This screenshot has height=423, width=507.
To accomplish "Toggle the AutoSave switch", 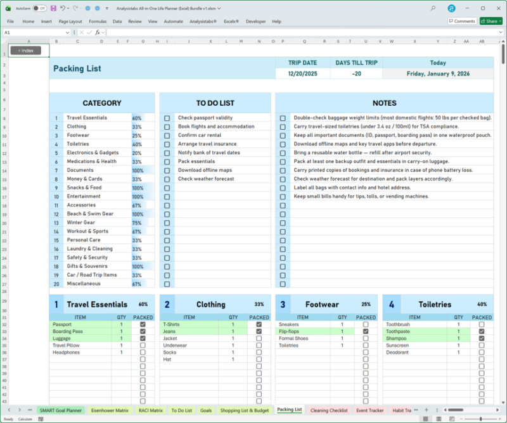I will point(39,8).
